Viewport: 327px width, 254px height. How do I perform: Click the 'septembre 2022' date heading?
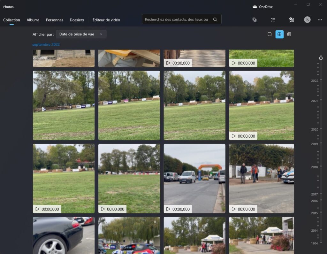pyautogui.click(x=46, y=44)
